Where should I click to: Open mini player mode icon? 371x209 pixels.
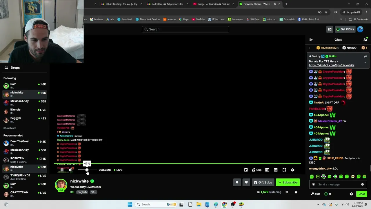click(246, 170)
